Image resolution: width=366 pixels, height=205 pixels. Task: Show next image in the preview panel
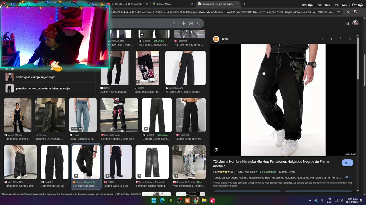(331, 39)
